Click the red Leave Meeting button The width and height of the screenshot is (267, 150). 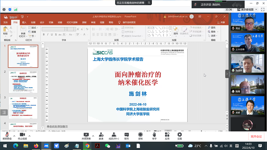pyautogui.click(x=256, y=137)
